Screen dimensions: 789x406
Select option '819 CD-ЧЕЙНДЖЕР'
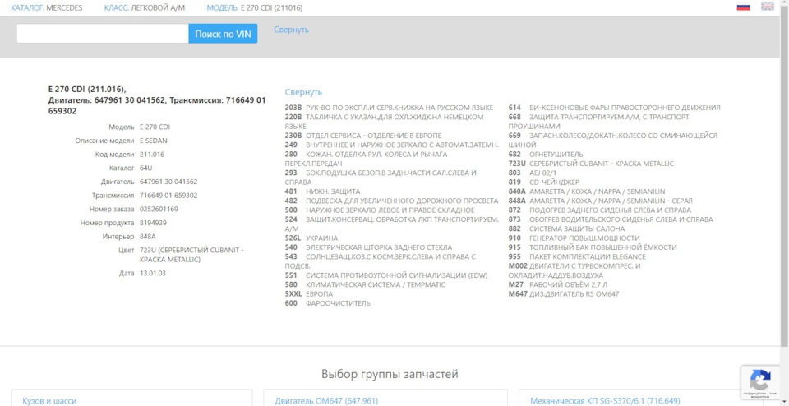tap(544, 182)
